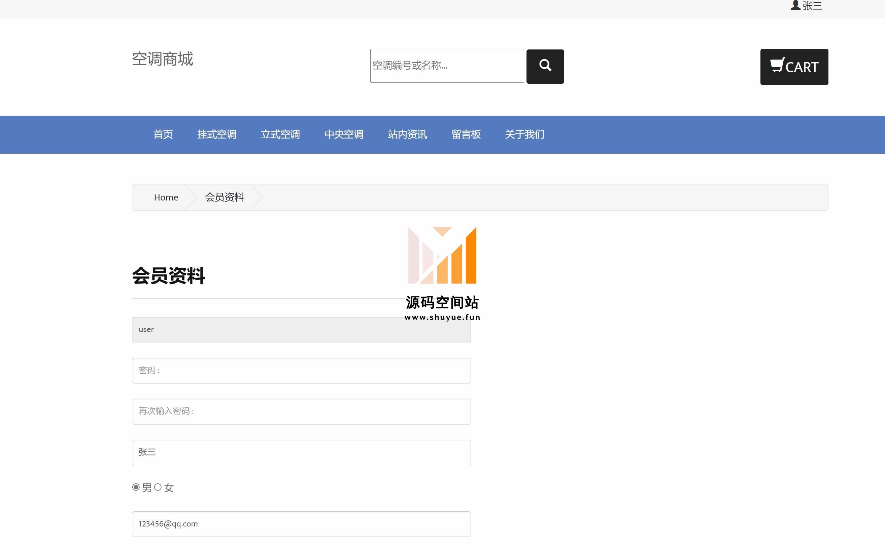The image size is (885, 549).
Task: Click the 再次输入密码 field
Action: 301,411
